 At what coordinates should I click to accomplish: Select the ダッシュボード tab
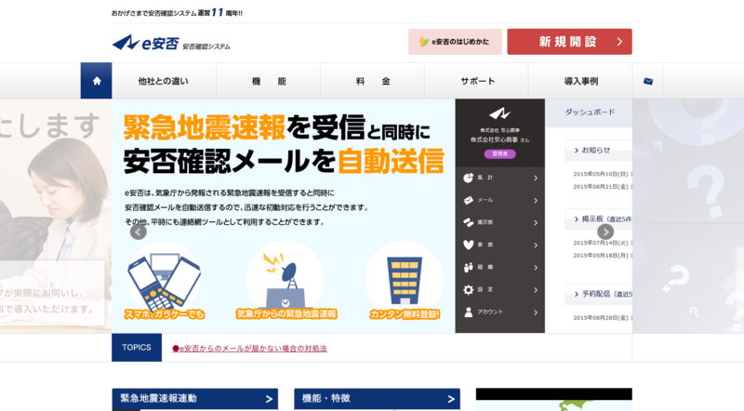(x=589, y=113)
